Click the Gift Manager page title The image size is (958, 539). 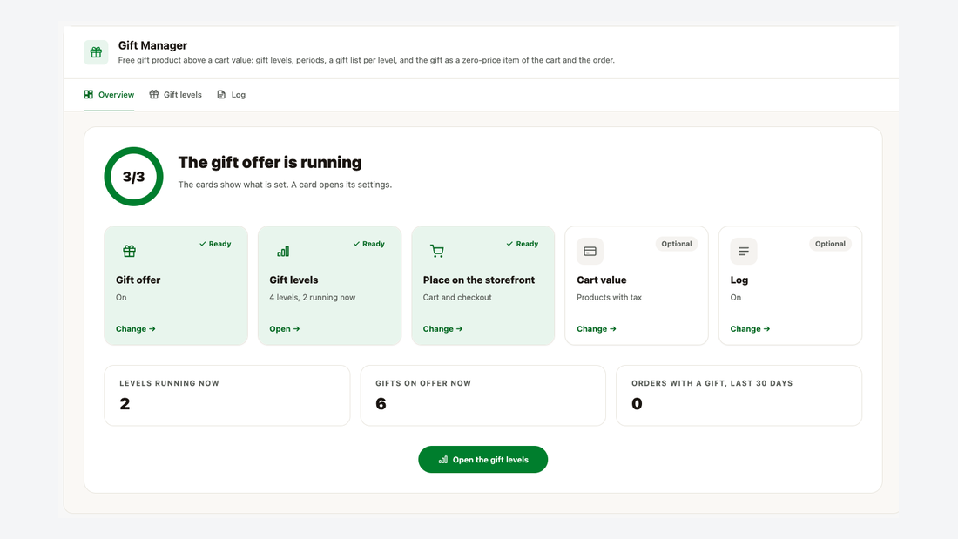tap(152, 45)
